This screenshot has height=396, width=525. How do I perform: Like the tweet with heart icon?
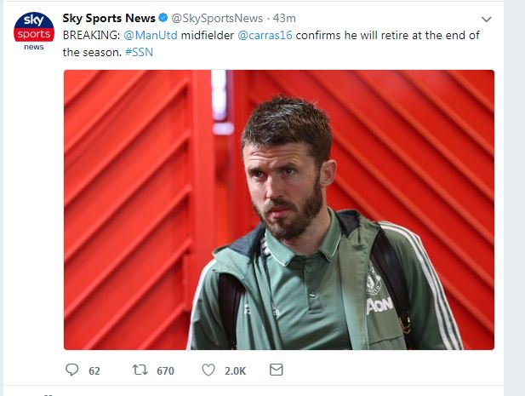coord(208,370)
